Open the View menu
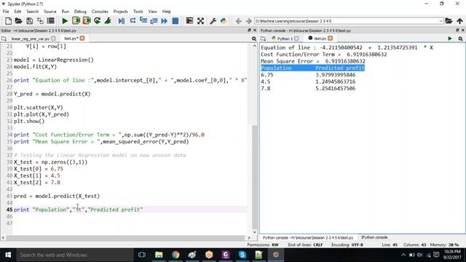466x262 pixels. (x=152, y=12)
